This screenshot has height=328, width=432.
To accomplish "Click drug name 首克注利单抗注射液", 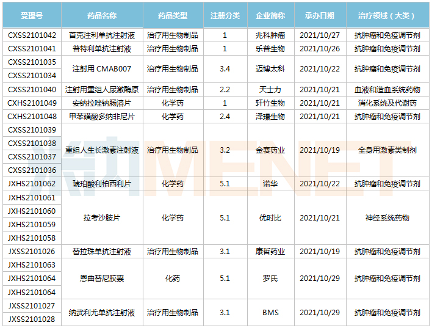I will point(102,35).
